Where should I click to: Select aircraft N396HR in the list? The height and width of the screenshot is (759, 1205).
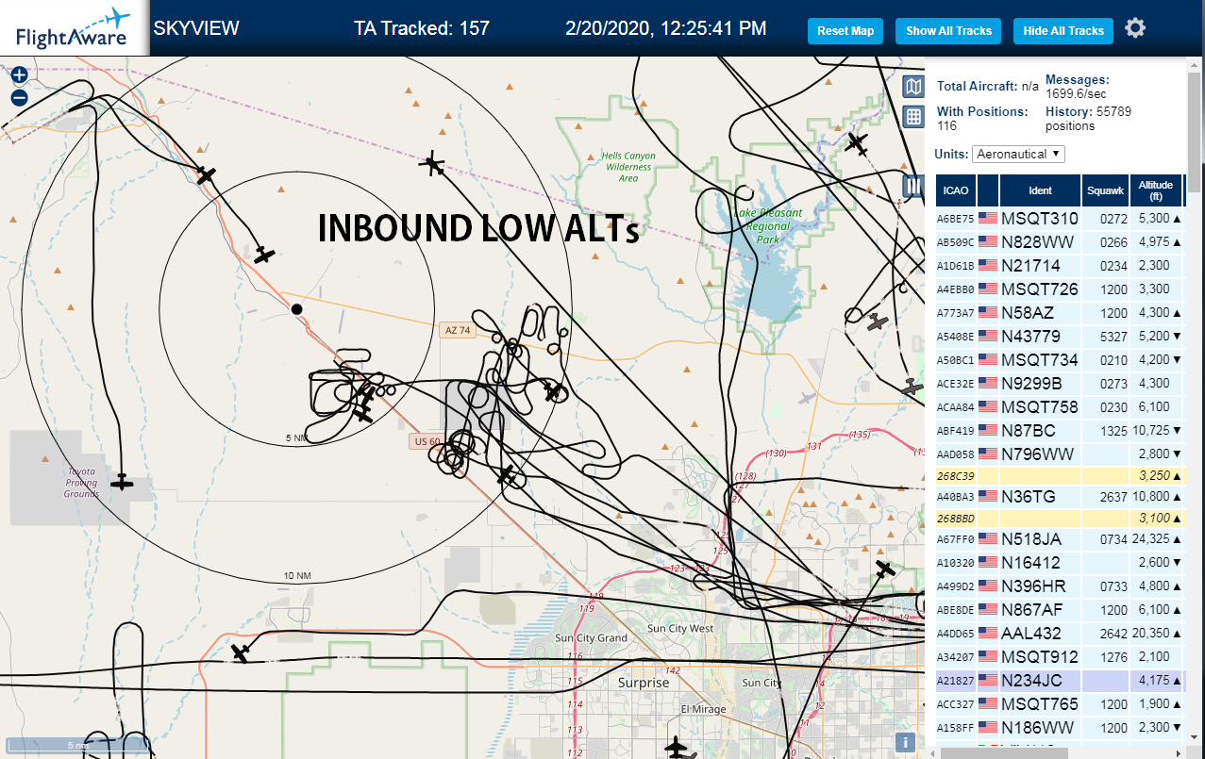1060,586
